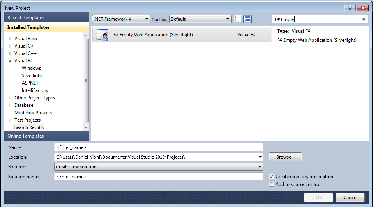Expand the Visual C++ tree node
Viewport: 373px width, 207px height.
tap(10, 53)
